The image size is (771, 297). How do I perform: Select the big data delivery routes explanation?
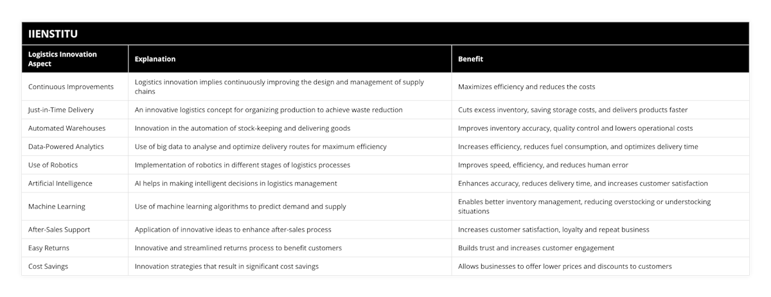260,146
